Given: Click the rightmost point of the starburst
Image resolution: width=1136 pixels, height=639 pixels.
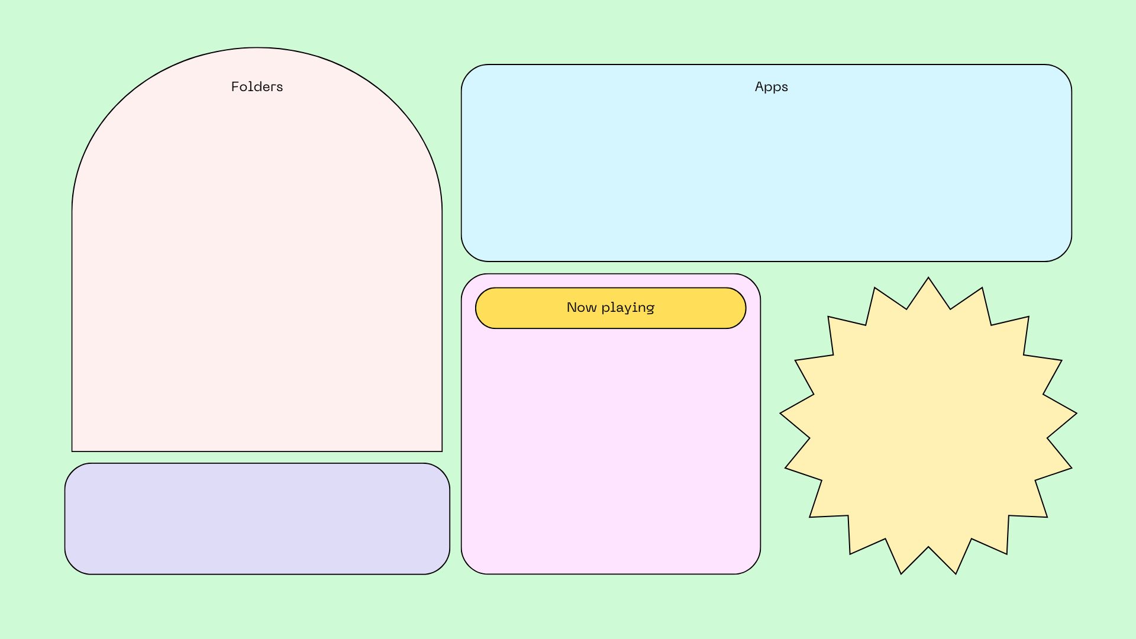Looking at the screenshot, I should coord(1072,414).
